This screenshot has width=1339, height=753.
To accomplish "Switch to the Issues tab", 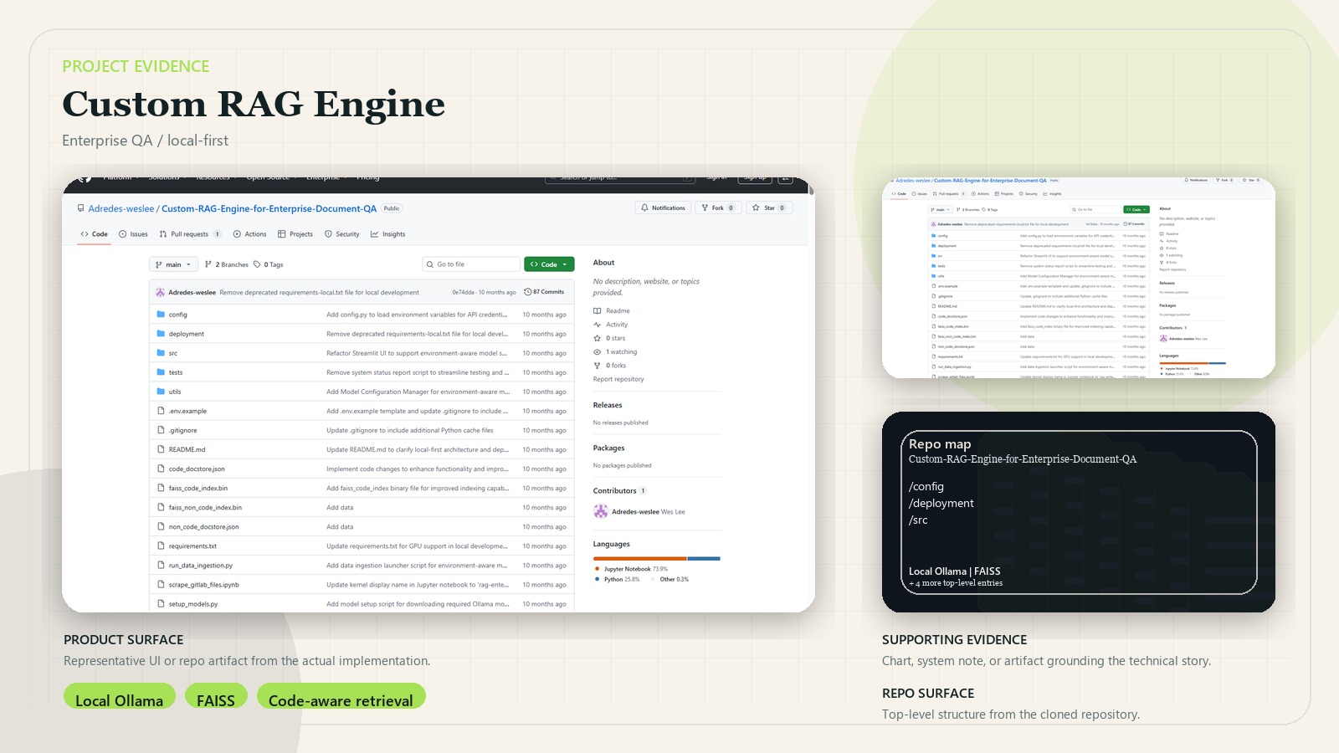I will point(134,234).
